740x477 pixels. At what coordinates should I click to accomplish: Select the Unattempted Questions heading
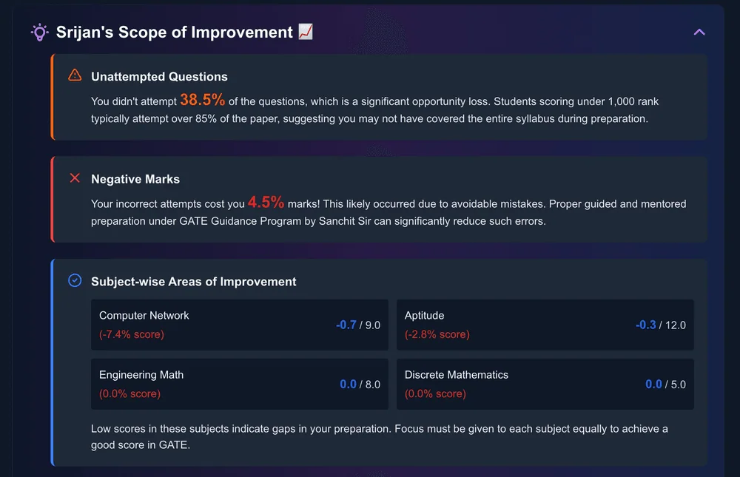tap(159, 76)
